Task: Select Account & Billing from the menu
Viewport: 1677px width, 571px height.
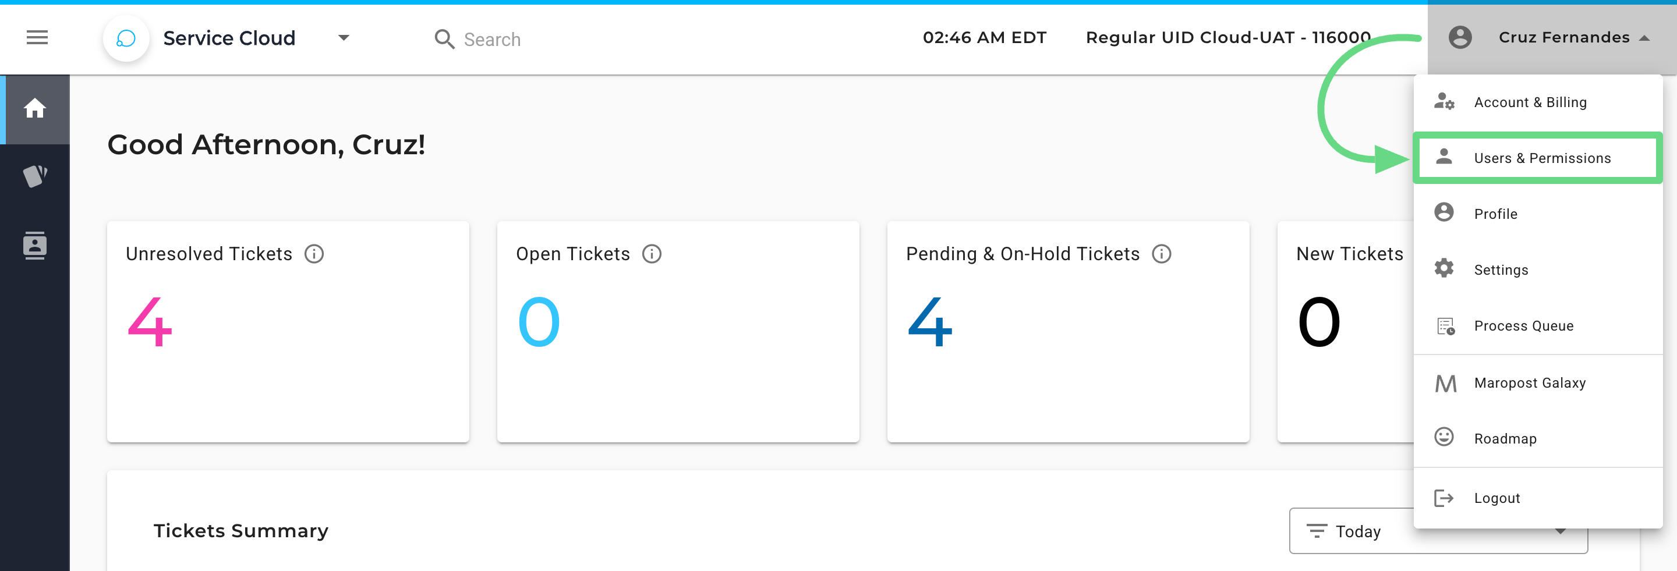Action: [1530, 102]
